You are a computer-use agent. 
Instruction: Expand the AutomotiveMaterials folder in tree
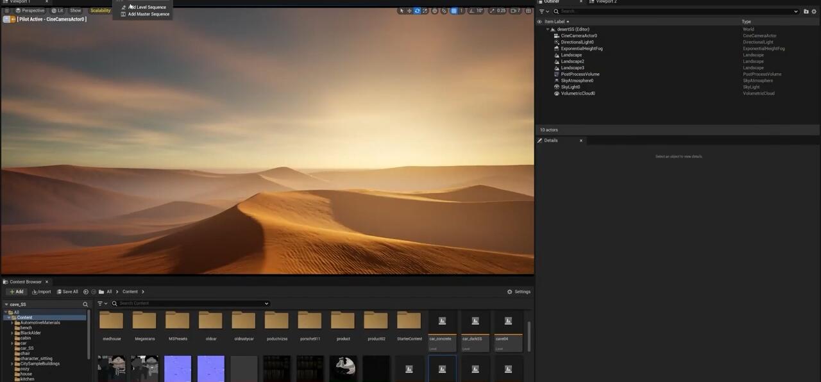click(13, 322)
